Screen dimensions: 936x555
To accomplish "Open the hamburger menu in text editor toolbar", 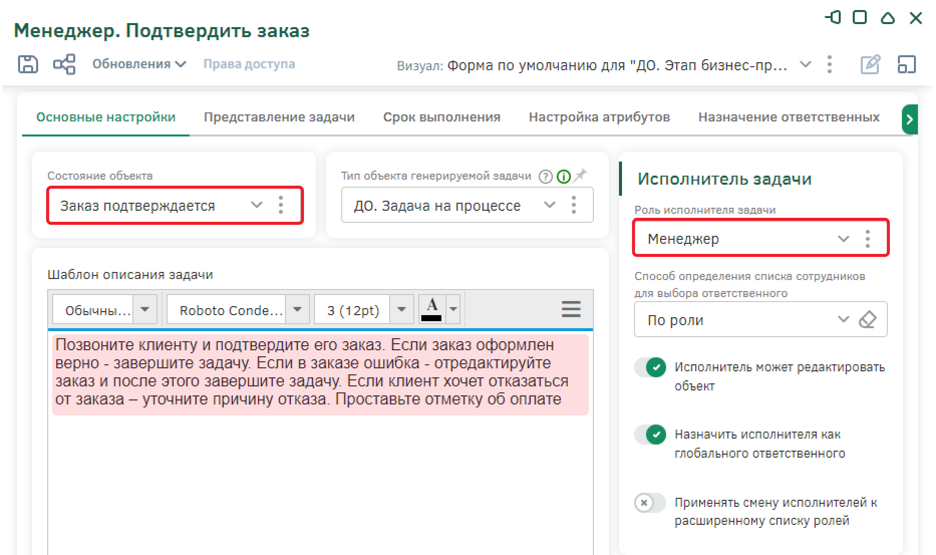I will pos(571,309).
